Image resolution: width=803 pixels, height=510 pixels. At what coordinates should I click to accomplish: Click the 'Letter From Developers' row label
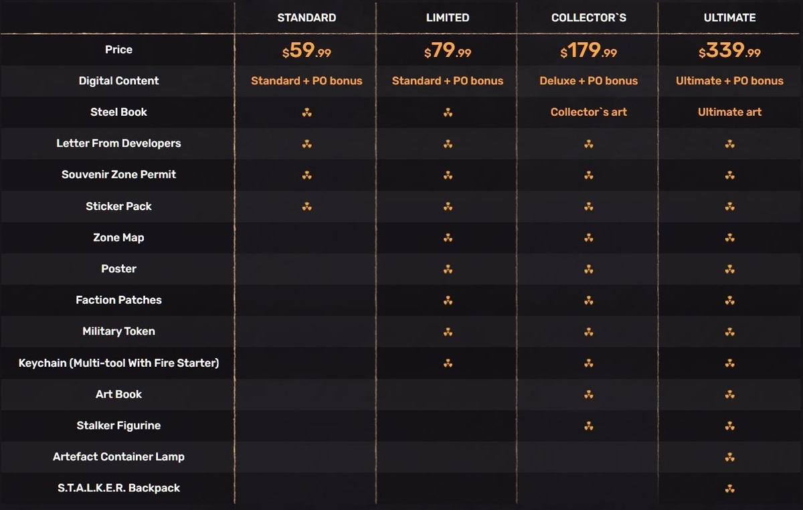(118, 143)
